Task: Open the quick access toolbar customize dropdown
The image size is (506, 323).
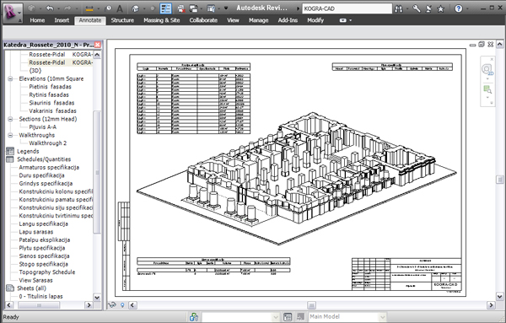Action: [226, 8]
